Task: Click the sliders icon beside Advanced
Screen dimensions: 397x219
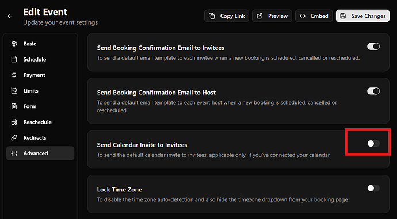Action: tap(14, 153)
